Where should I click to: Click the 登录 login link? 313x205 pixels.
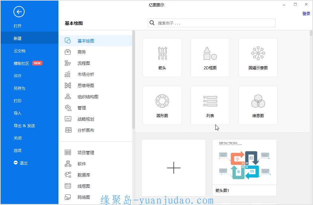[306, 13]
